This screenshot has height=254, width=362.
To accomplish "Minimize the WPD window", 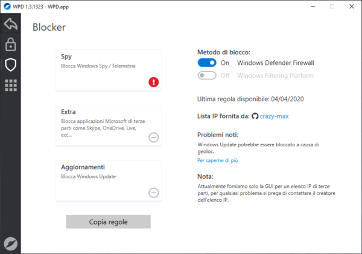I will pos(313,7).
